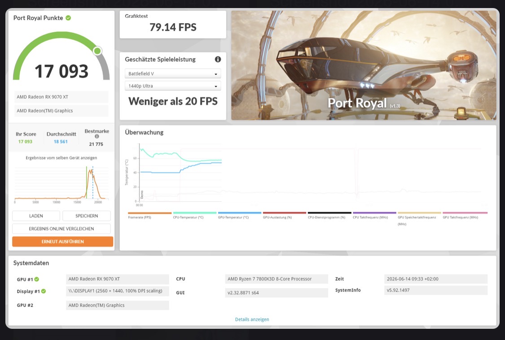
Task: Click the green validation check for Display #1
Action: coord(44,291)
